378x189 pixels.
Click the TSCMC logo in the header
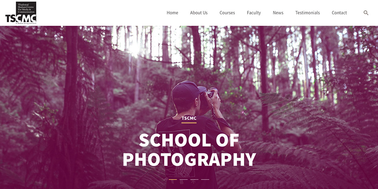point(21,13)
